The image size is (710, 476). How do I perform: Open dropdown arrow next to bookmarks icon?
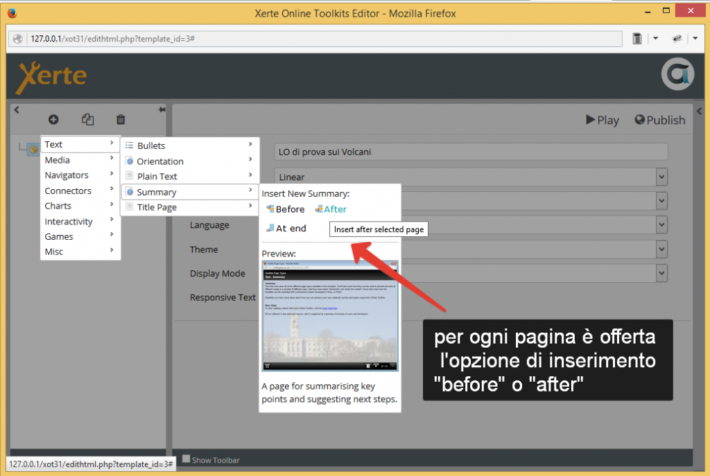[x=655, y=39]
